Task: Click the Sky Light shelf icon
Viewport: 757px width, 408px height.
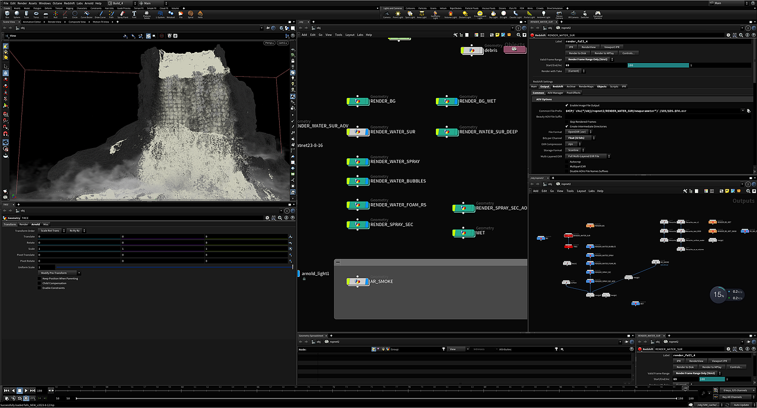Action: coord(493,14)
